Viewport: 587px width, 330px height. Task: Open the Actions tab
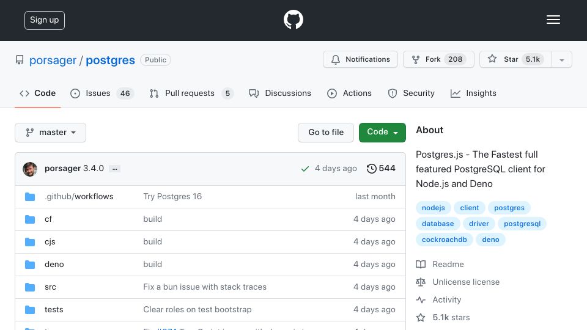[349, 93]
